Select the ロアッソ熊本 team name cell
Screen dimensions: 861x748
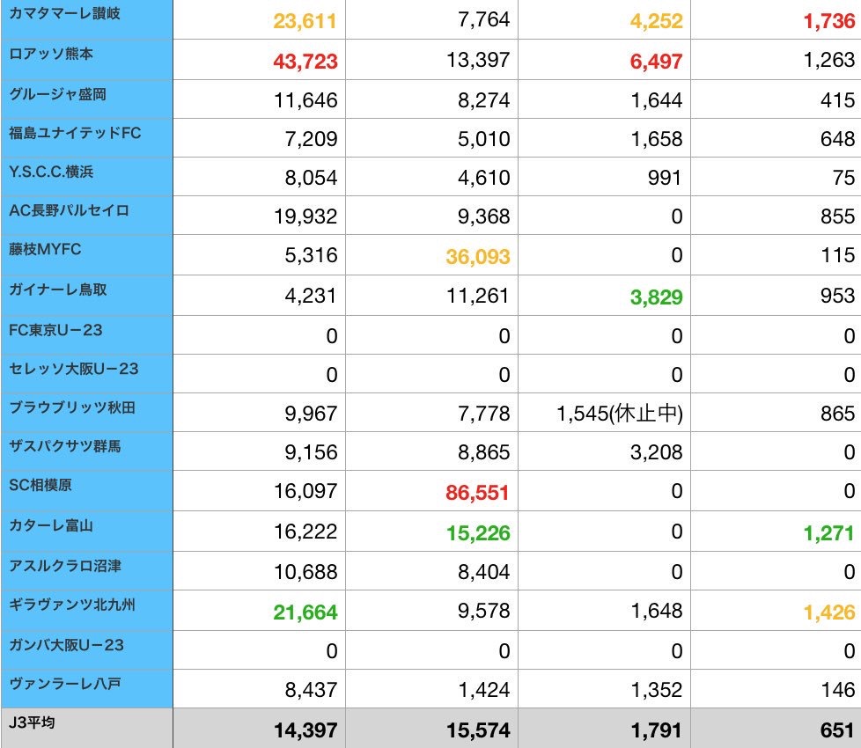(86, 59)
